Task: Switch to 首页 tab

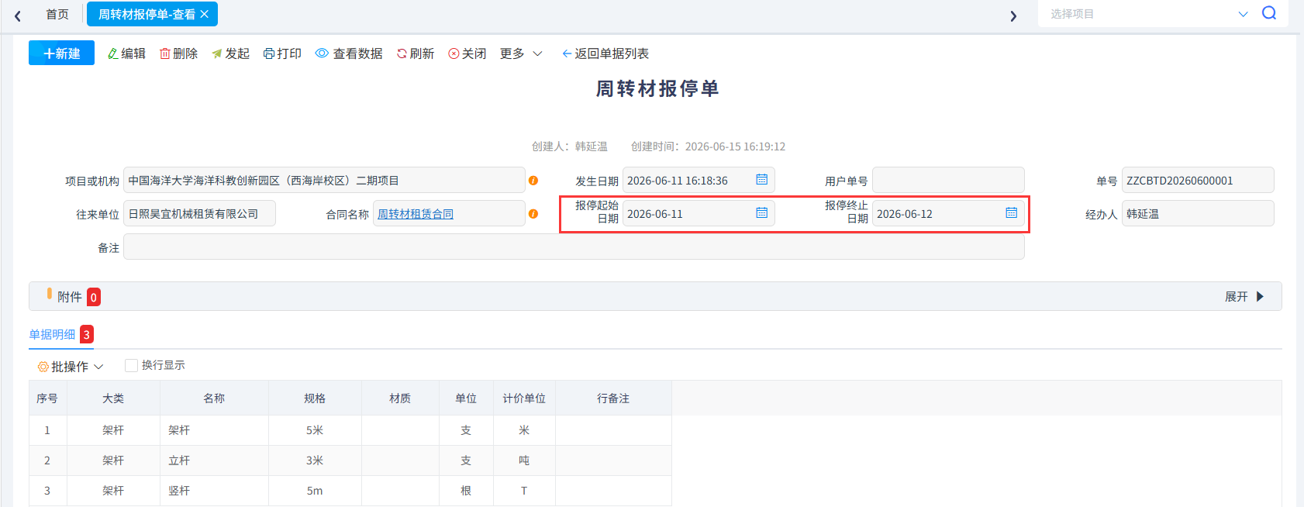Action: click(57, 14)
